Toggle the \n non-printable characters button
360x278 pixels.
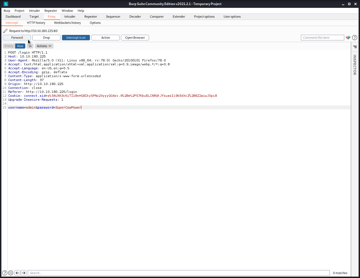click(30, 46)
